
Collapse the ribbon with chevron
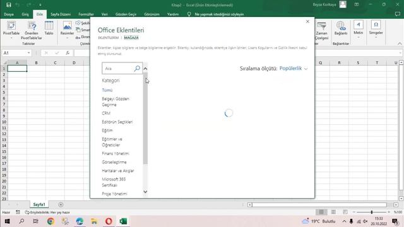click(400, 44)
